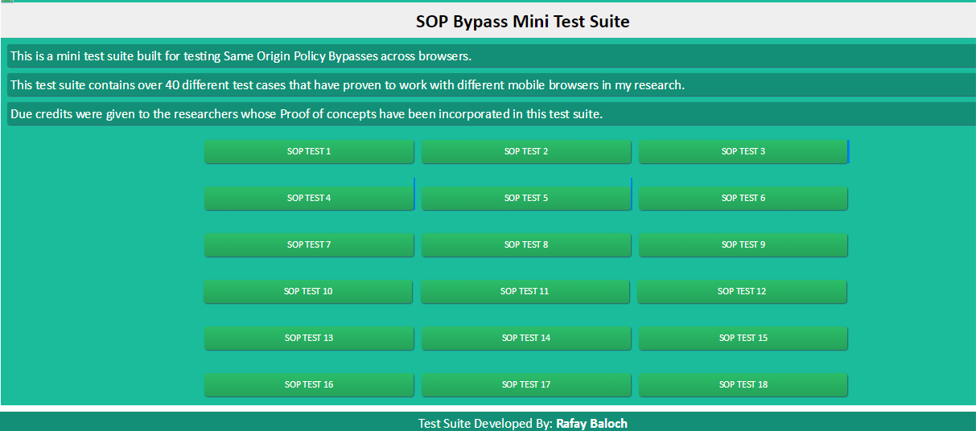Run SOP TEST 2

526,151
